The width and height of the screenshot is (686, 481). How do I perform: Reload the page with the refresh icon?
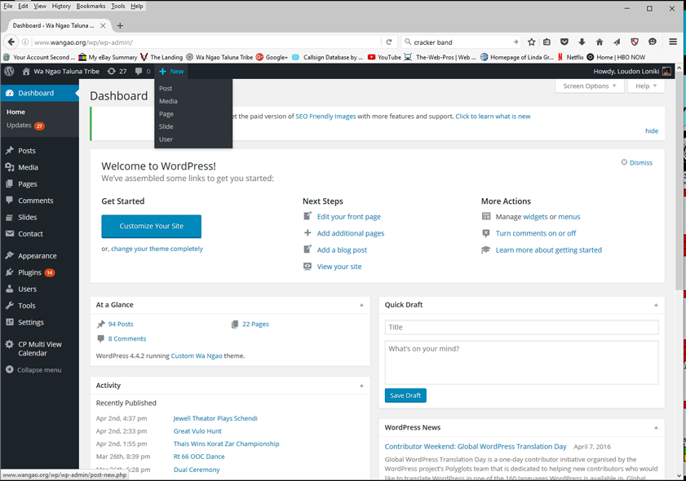tap(389, 42)
